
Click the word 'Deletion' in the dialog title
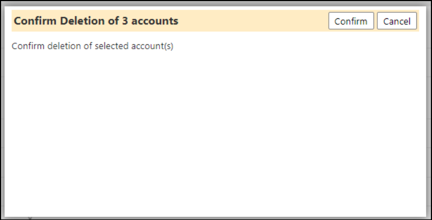click(82, 21)
